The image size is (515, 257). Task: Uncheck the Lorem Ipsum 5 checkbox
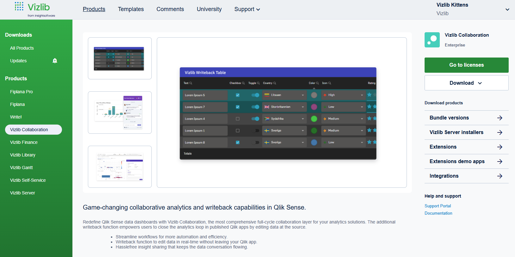(238, 95)
